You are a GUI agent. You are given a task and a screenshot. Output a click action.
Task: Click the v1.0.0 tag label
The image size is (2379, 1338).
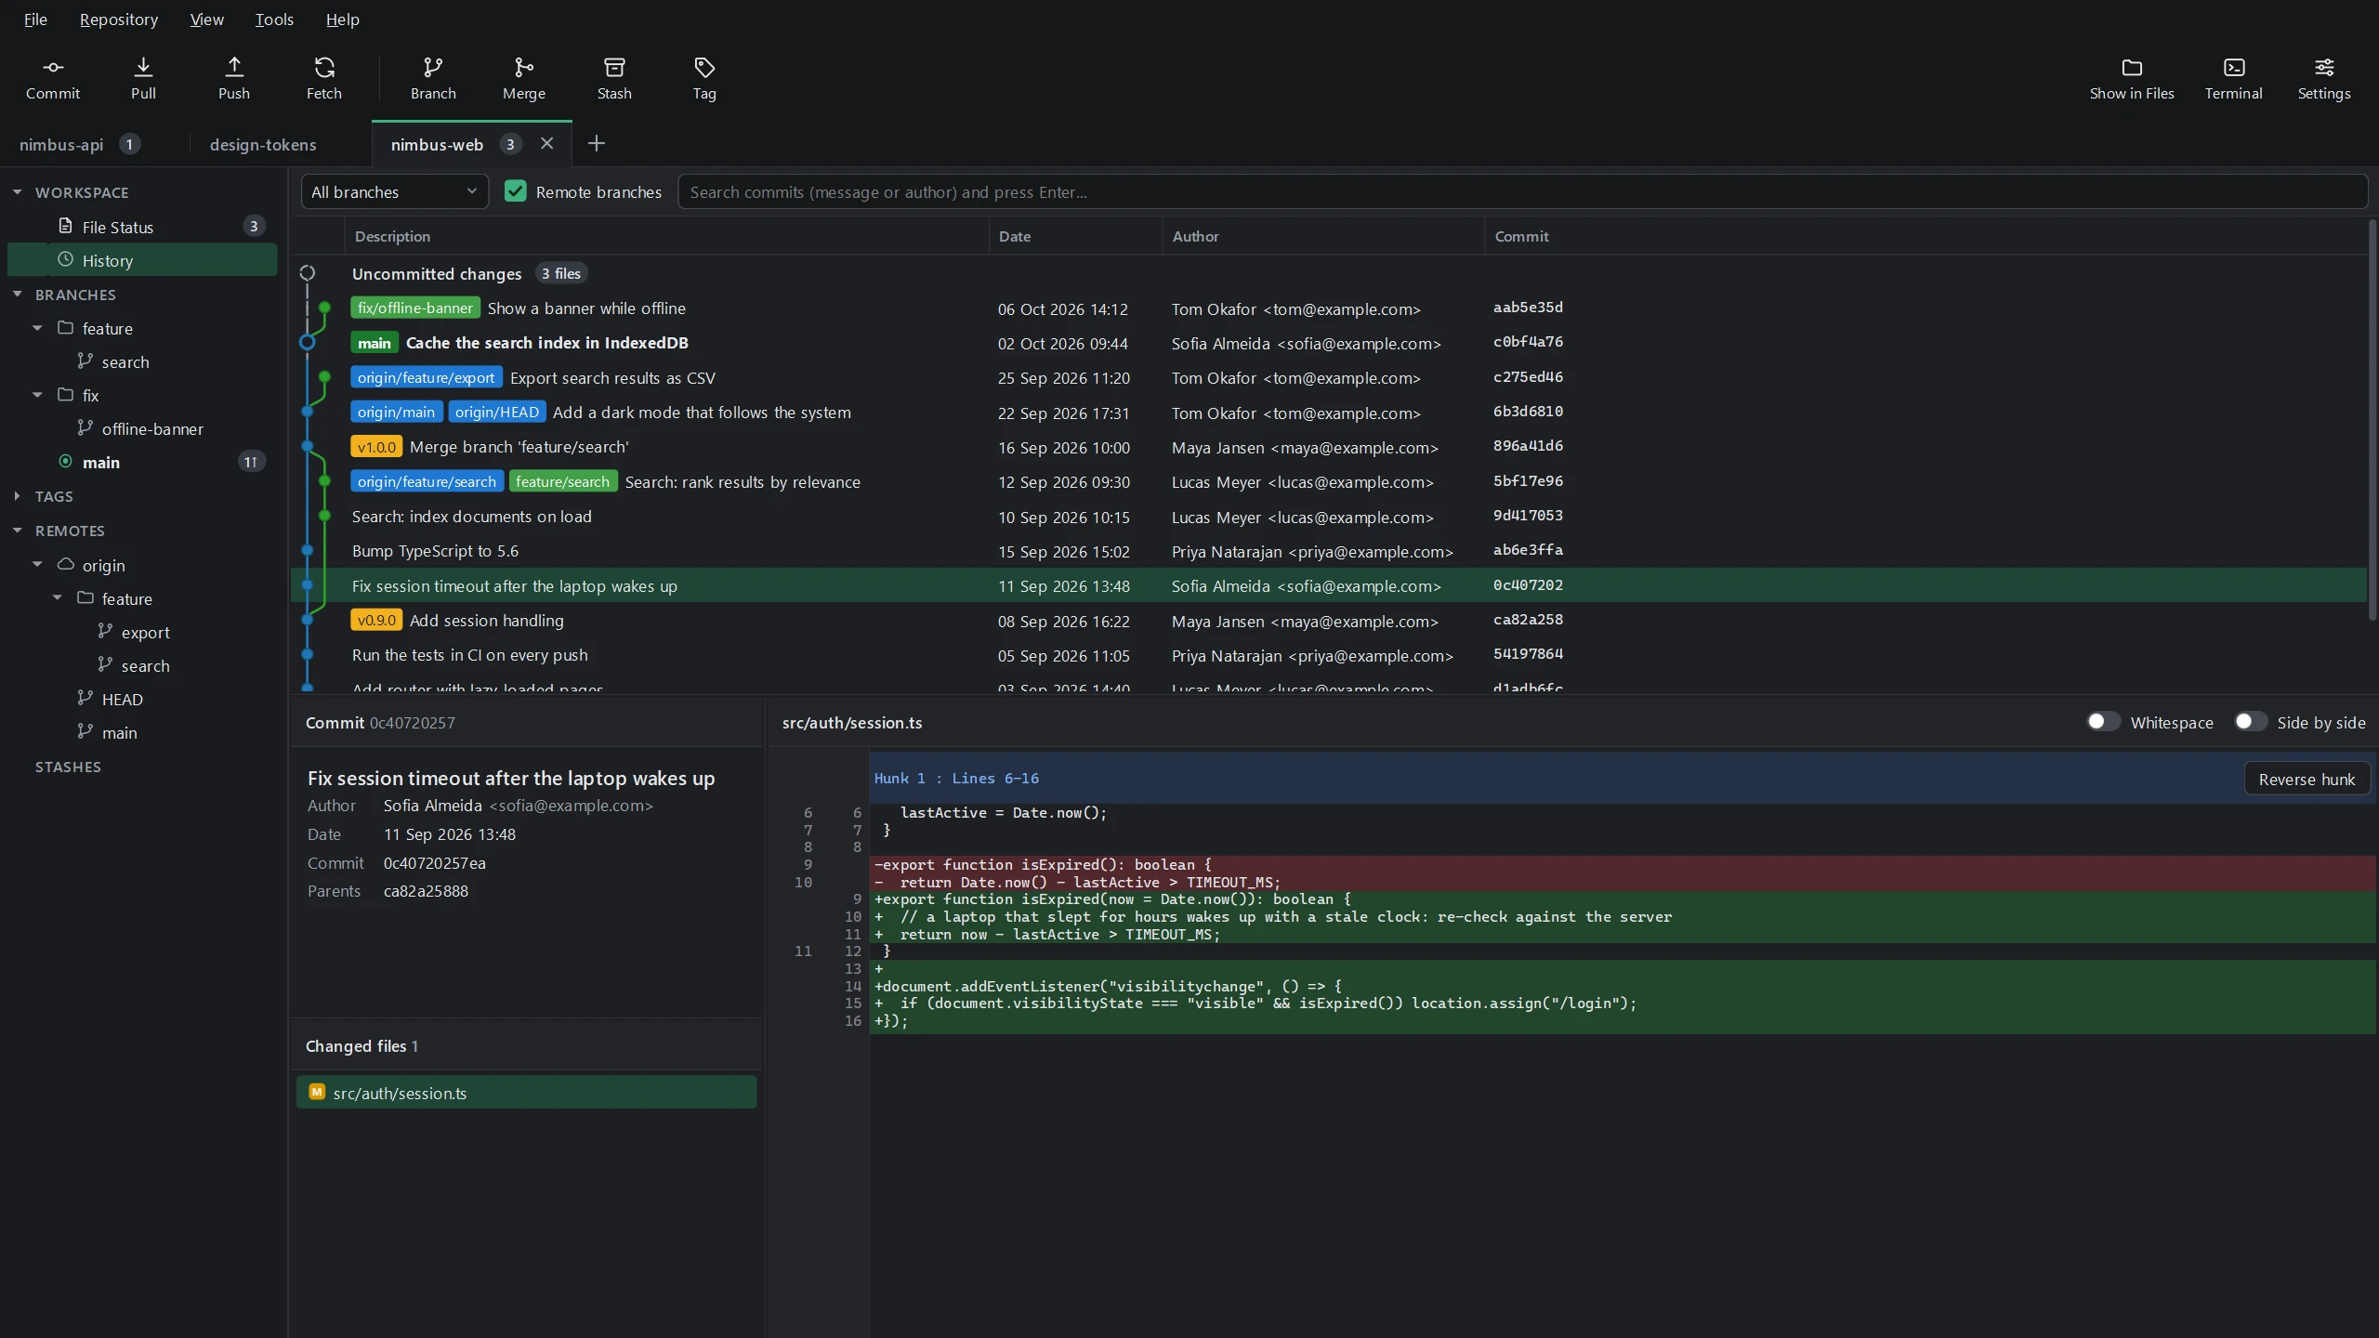click(x=376, y=447)
